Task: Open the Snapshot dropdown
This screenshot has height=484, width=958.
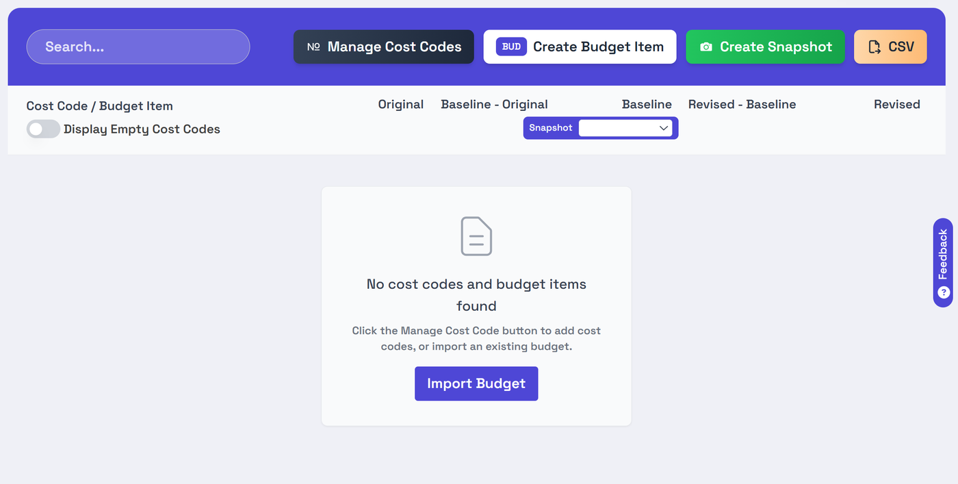Action: click(x=625, y=128)
